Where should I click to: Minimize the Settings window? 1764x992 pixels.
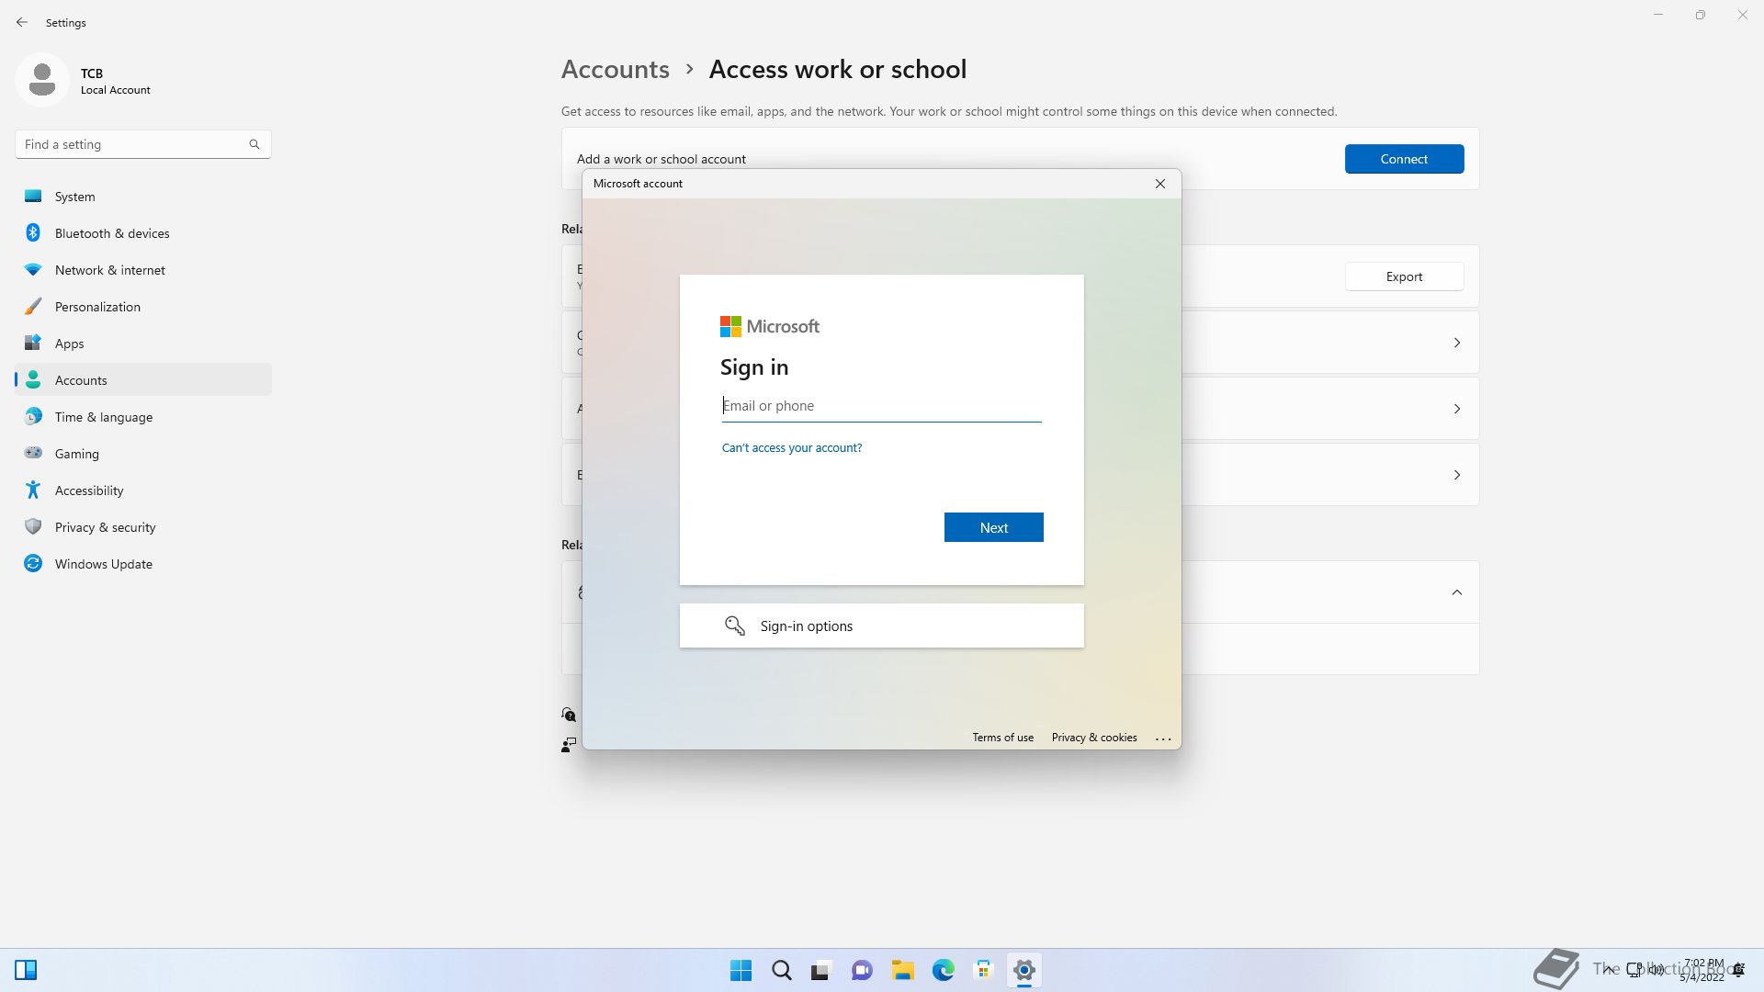[1658, 15]
